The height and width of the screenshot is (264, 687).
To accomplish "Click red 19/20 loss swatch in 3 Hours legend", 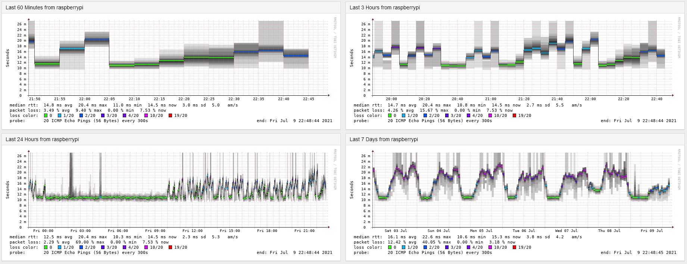I will 515,116.
